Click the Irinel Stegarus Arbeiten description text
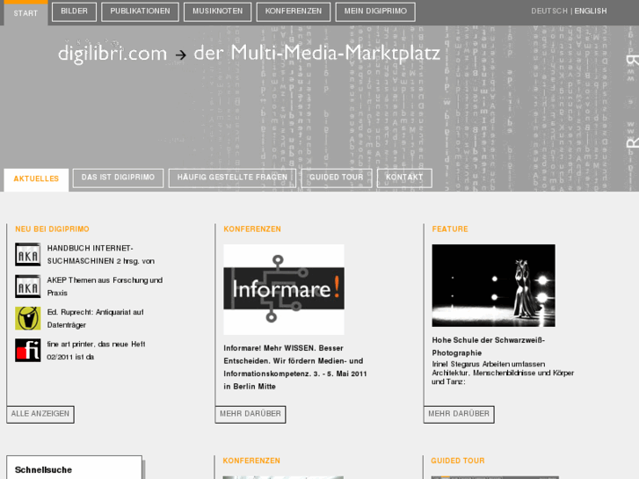Image resolution: width=639 pixels, height=479 pixels. click(503, 373)
